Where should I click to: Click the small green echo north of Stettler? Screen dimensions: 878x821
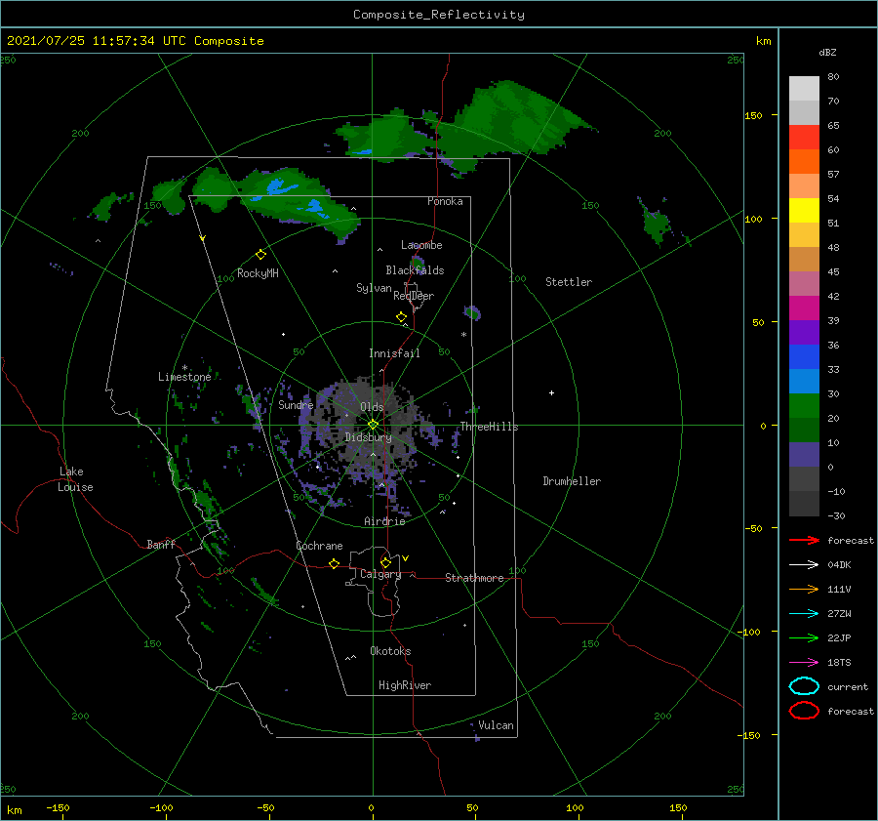pyautogui.click(x=657, y=223)
